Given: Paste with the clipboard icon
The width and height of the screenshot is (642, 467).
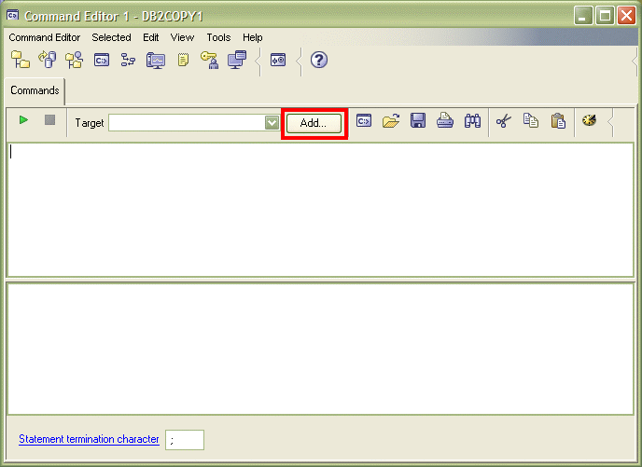Looking at the screenshot, I should click(x=558, y=121).
